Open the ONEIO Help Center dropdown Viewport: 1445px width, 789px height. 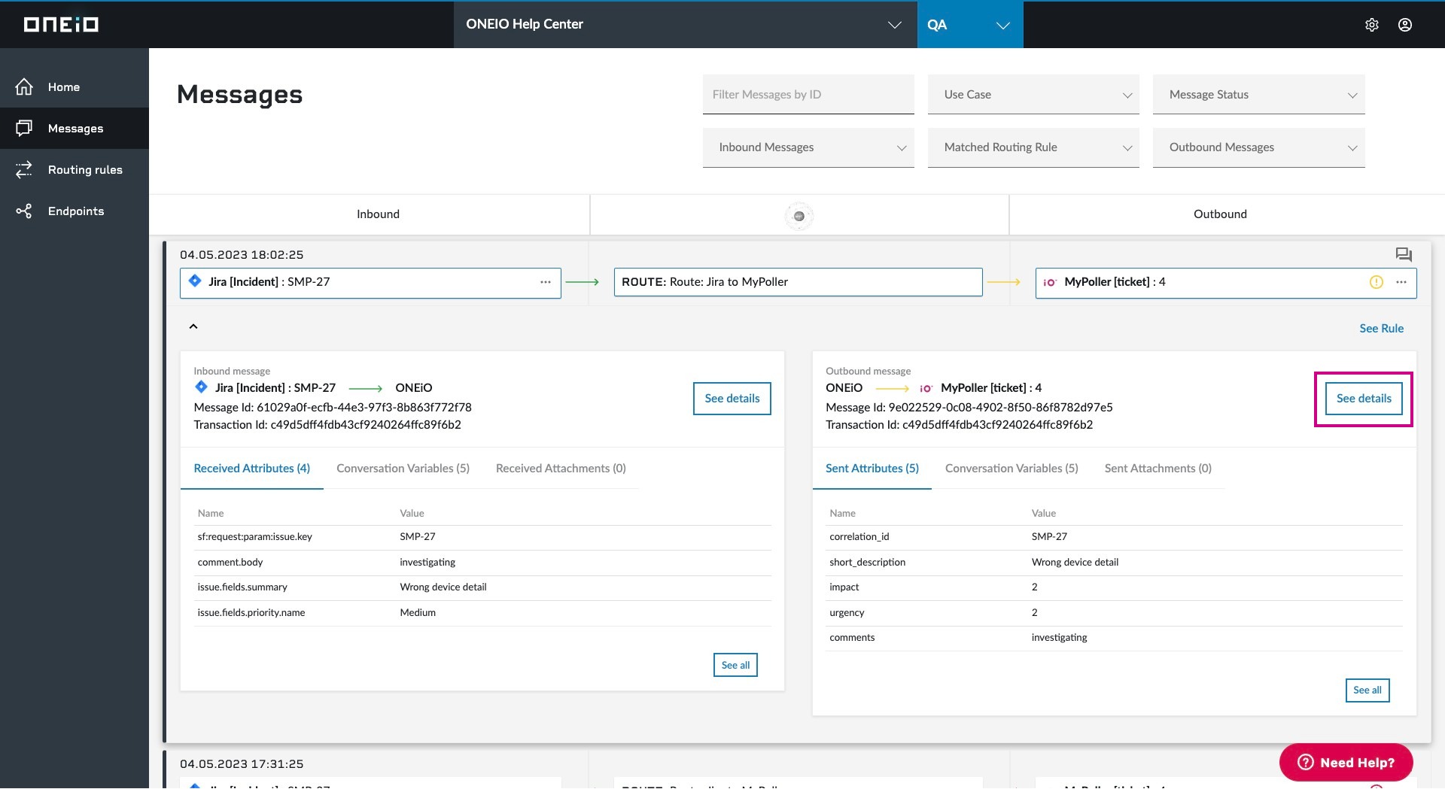coord(685,24)
